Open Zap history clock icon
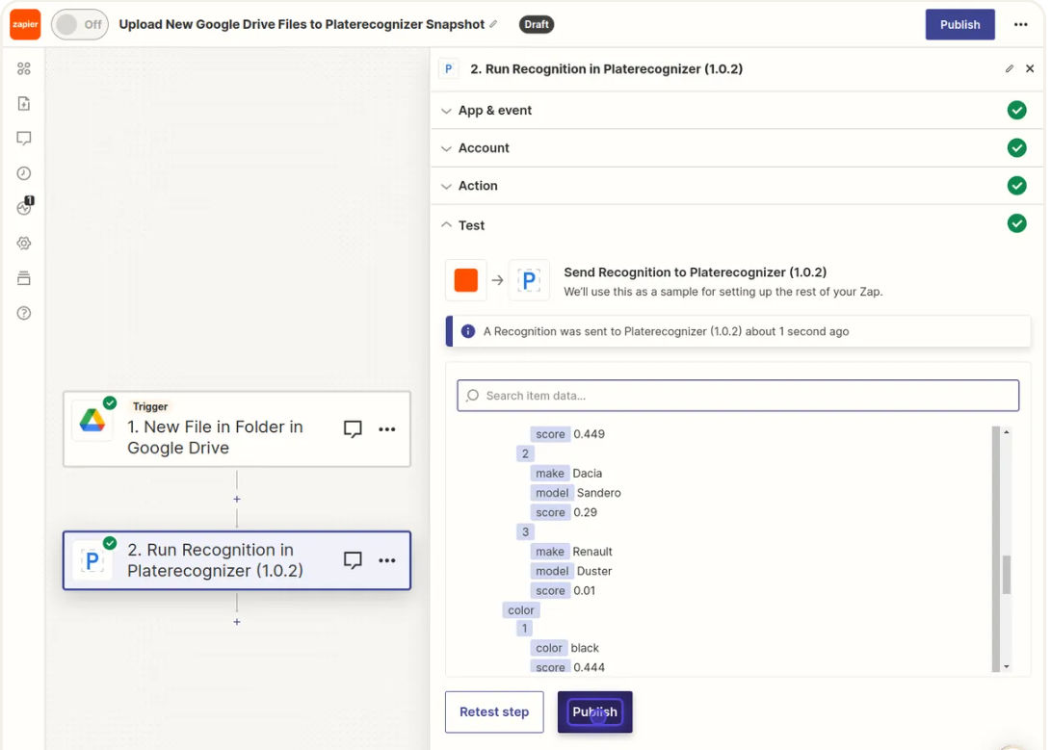 24,173
